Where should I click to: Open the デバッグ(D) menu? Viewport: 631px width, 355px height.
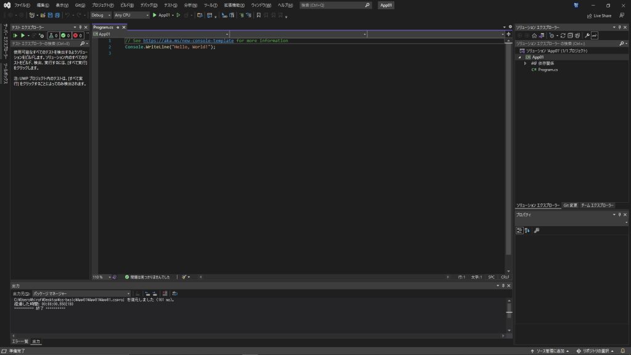click(x=148, y=5)
